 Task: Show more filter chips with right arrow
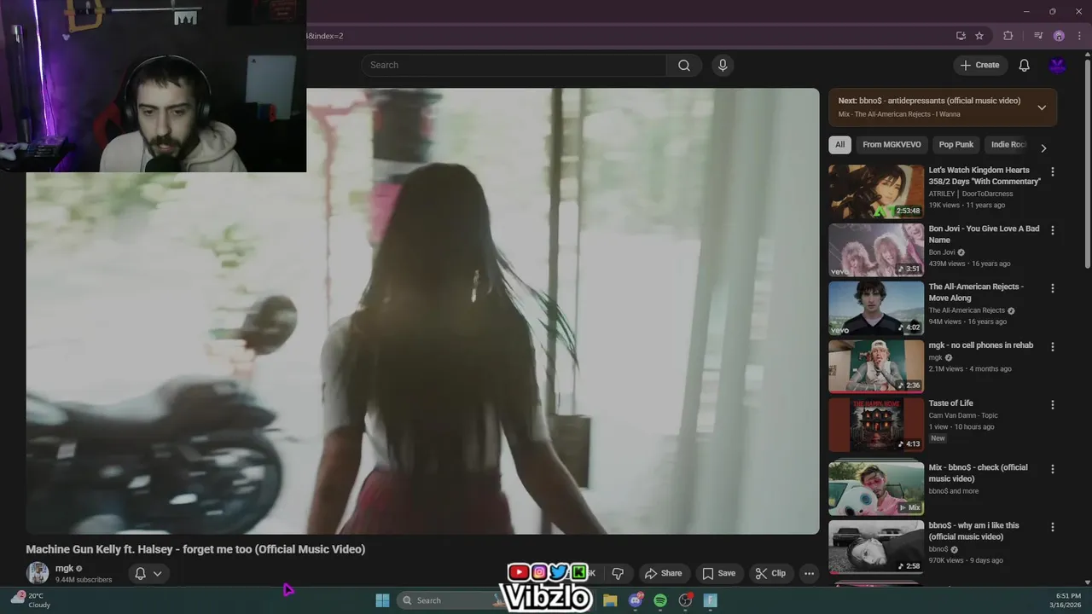(1043, 148)
